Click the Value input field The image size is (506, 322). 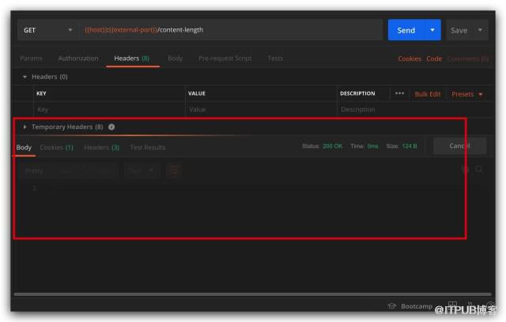tap(261, 110)
